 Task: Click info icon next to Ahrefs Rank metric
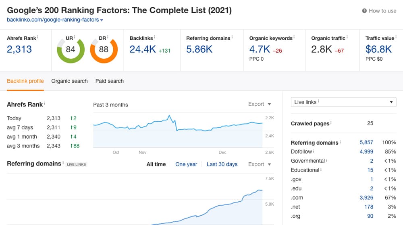[38, 37]
